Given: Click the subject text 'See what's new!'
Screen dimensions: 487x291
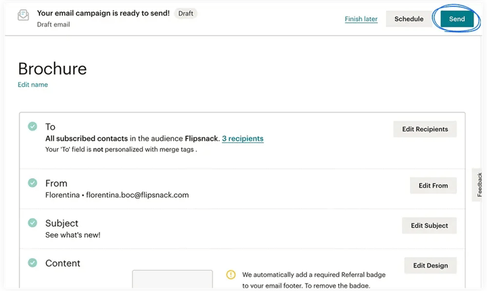Looking at the screenshot, I should (x=72, y=235).
